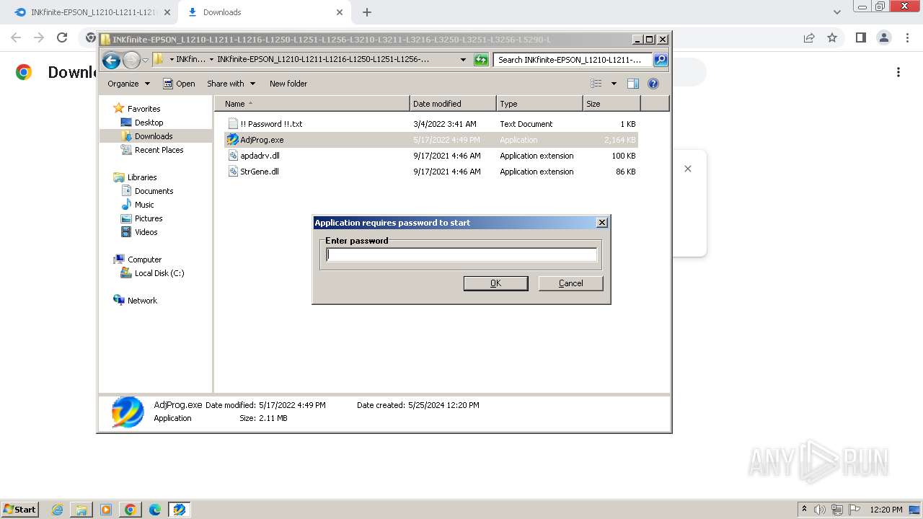Expand the view options dropdown arrow

pyautogui.click(x=614, y=84)
